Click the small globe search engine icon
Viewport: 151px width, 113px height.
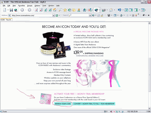[93, 15]
